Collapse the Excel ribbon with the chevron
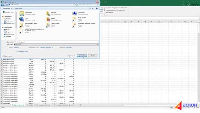 [x=199, y=15]
